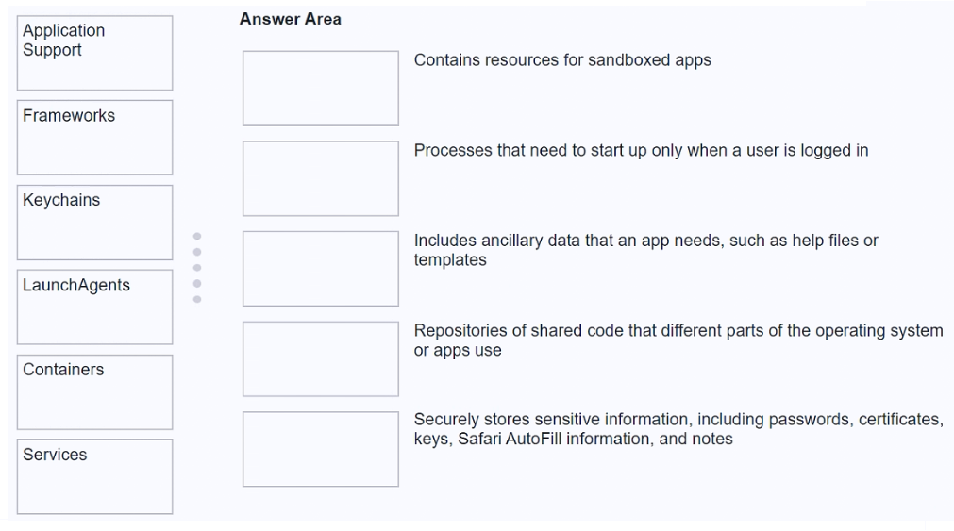Select the LaunchAgents option box
The image size is (954, 531).
click(94, 307)
